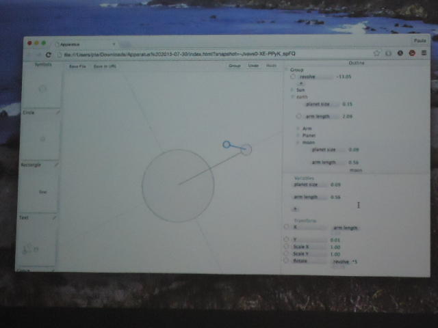Add a variable under Group with plus button
Screen dimensions: 438x328
pyautogui.click(x=301, y=83)
